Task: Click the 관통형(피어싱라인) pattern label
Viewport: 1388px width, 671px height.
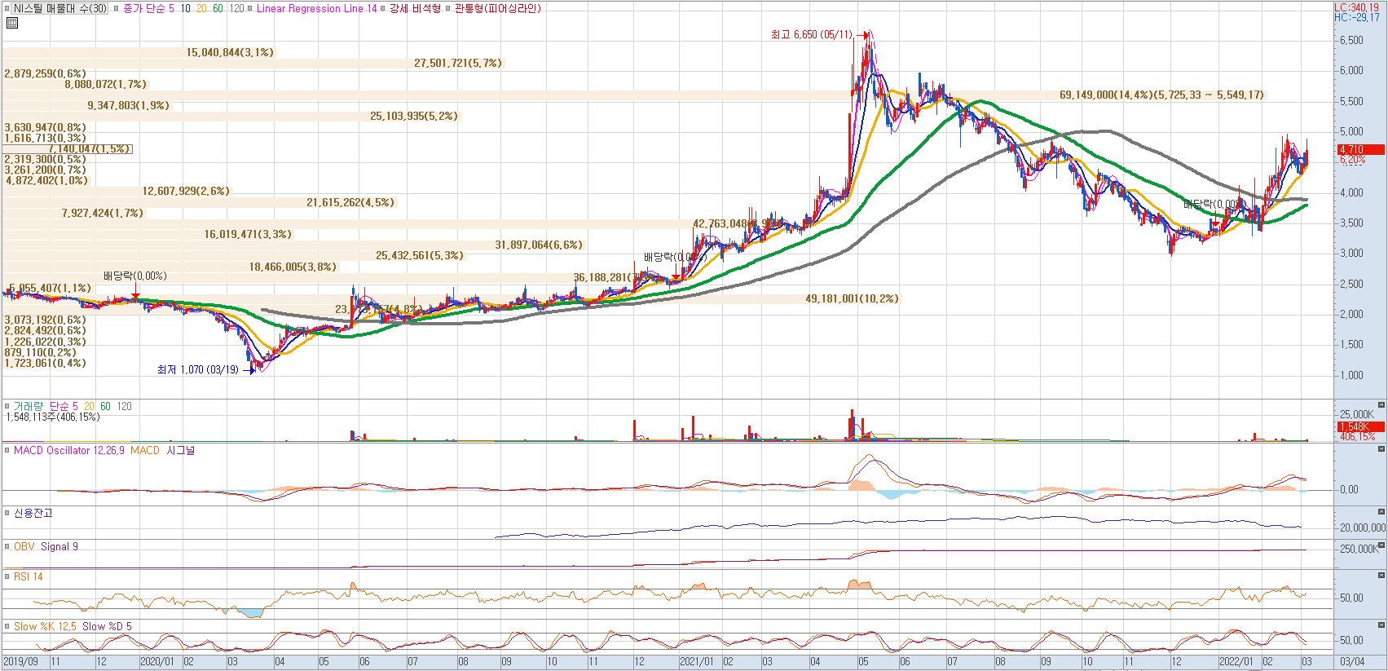Action: 497,9
